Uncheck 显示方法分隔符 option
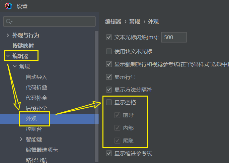Image resolution: width=229 pixels, height=163 pixels. click(109, 90)
